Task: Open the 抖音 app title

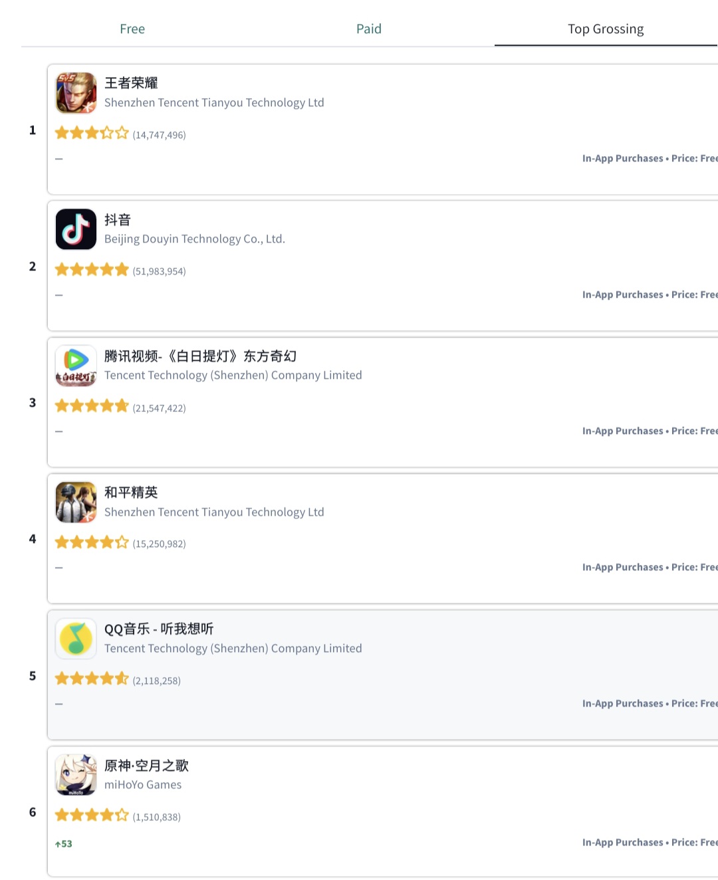Action: (118, 220)
